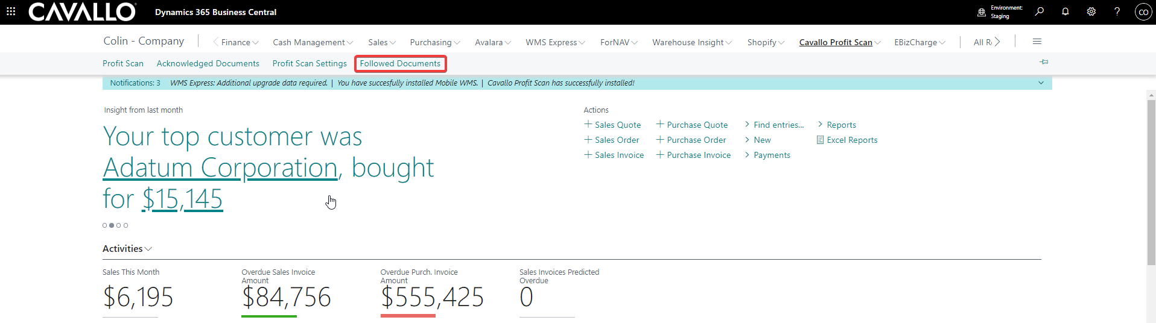Open the notifications bell icon
Screen dimensions: 1156x323
pyautogui.click(x=1065, y=11)
